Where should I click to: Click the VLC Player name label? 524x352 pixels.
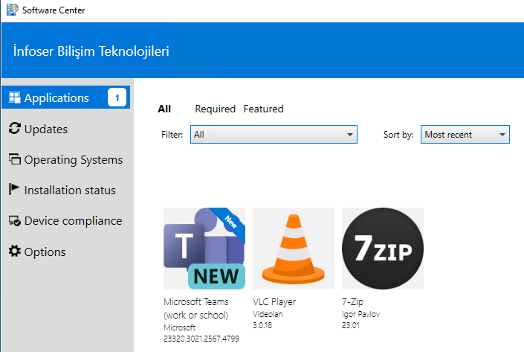(274, 302)
